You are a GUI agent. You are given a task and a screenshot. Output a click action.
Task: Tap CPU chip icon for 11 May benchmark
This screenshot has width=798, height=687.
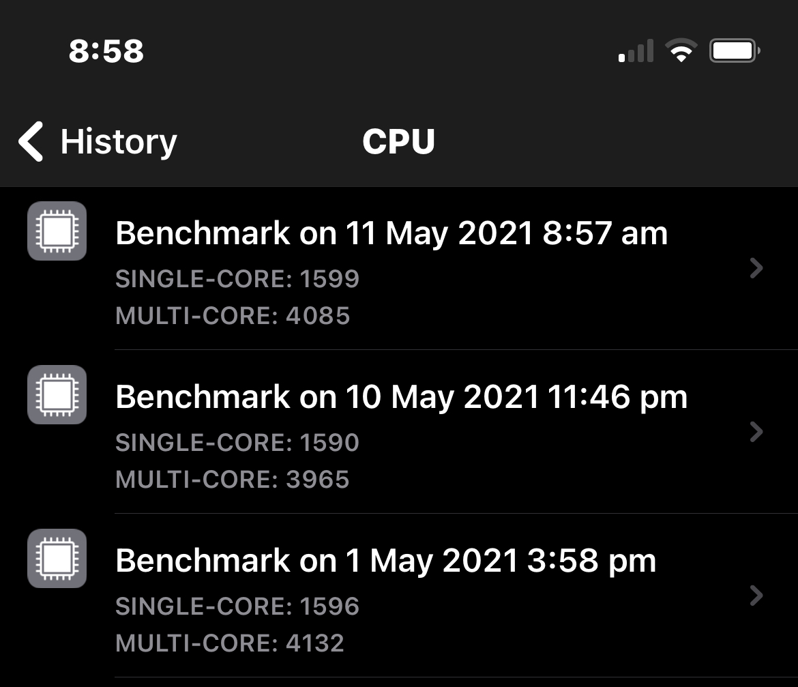[57, 231]
